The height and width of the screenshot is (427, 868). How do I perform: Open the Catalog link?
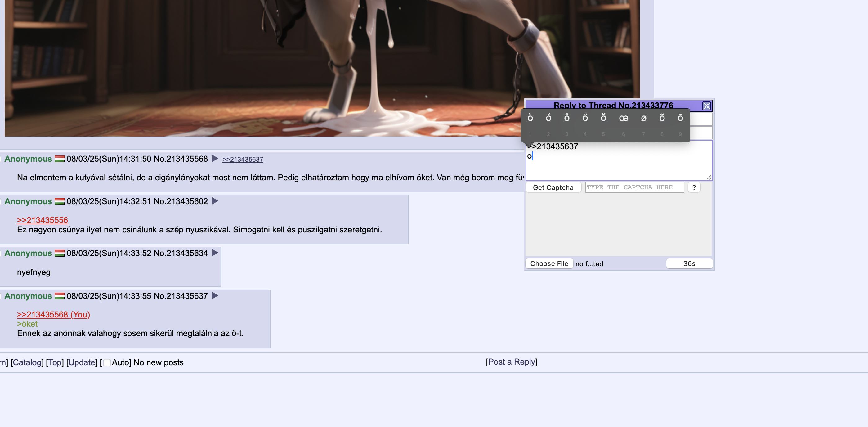click(27, 362)
